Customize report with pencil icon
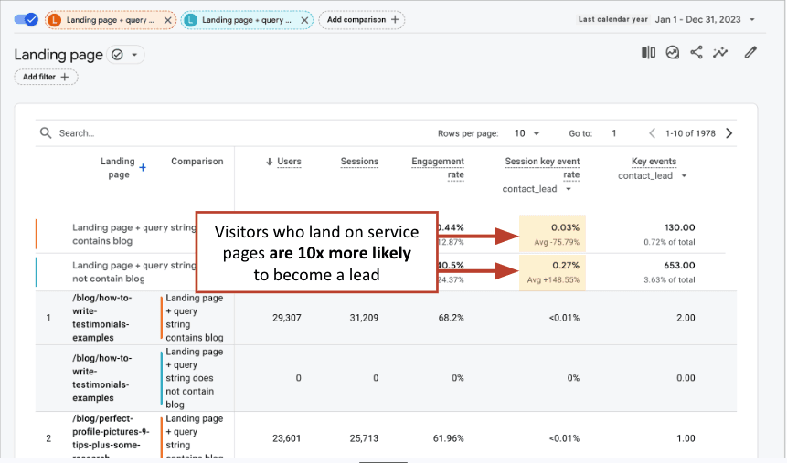 pos(750,53)
